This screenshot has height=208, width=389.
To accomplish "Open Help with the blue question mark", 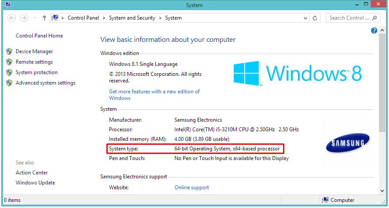I will point(374,31).
